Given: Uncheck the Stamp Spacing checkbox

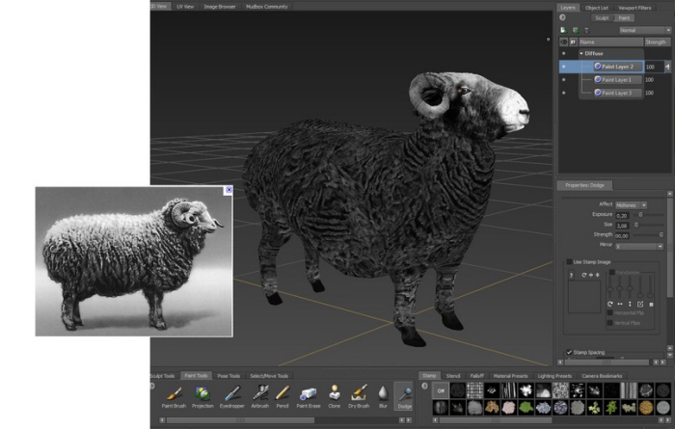Looking at the screenshot, I should coord(569,352).
